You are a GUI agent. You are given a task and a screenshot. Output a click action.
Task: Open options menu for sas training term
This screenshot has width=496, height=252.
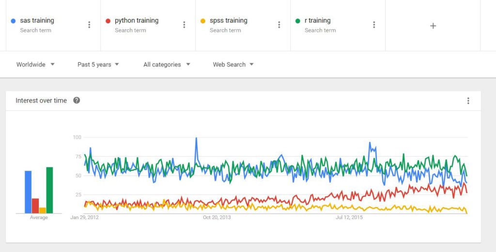[x=89, y=25]
